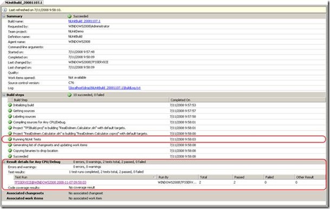330x209 pixels.
Task: Click the No associated work item text
Action: pyautogui.click(x=85, y=198)
